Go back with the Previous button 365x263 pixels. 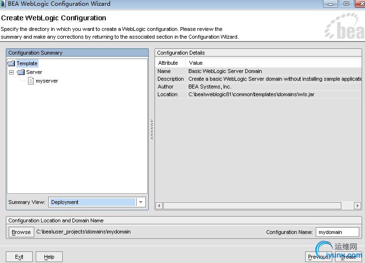point(318,257)
